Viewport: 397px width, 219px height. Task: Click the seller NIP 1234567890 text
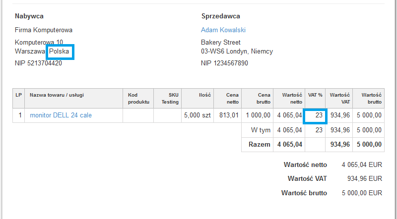tap(224, 63)
